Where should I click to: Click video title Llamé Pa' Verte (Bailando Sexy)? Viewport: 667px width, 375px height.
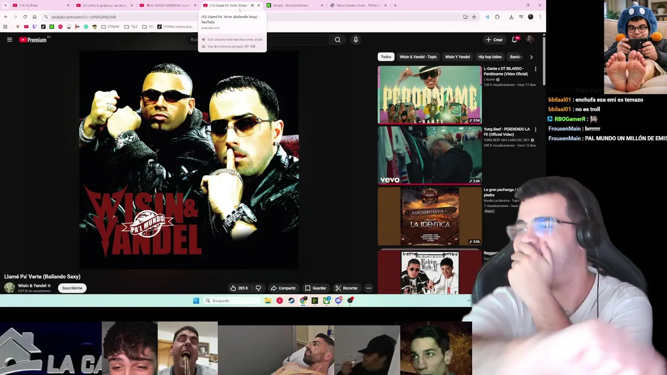pos(42,277)
